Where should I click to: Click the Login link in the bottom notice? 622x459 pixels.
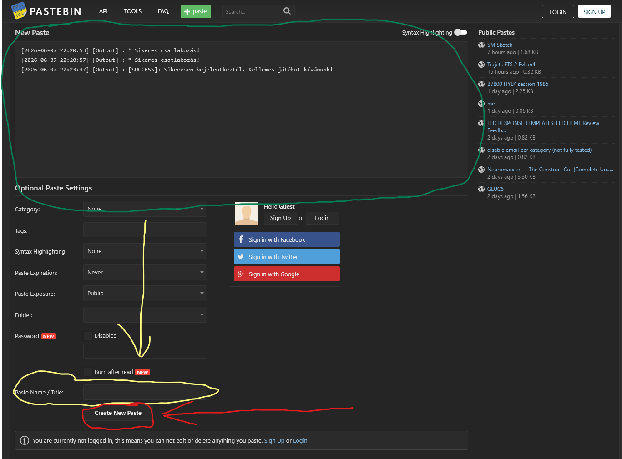tap(300, 441)
